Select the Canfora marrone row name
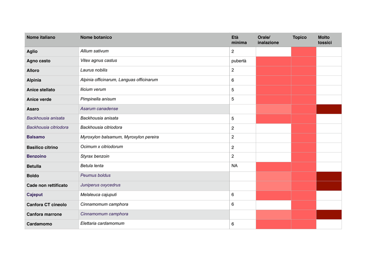 [44, 214]
